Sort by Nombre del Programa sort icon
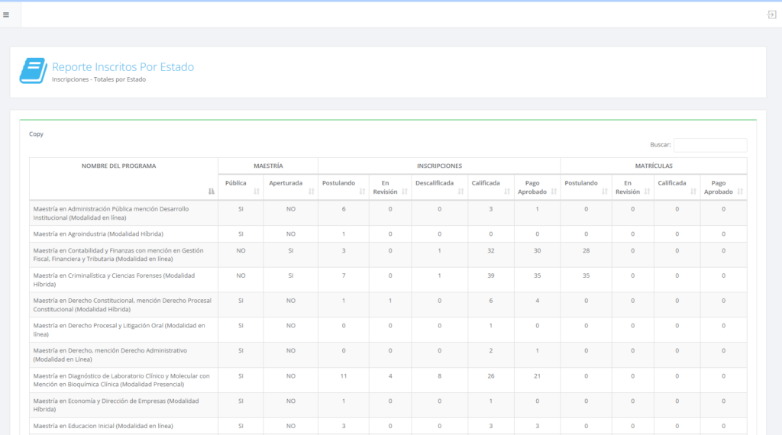This screenshot has height=435, width=782. coord(212,192)
